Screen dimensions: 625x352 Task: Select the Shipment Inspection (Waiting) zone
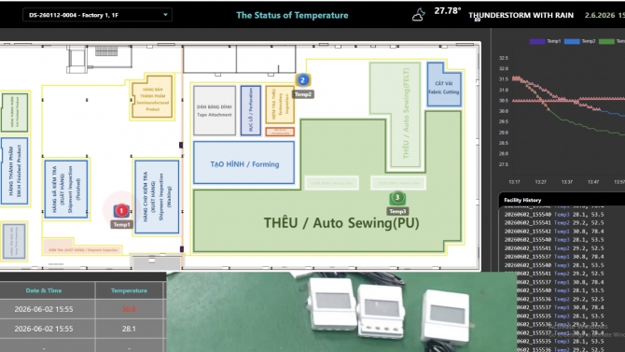(x=157, y=196)
